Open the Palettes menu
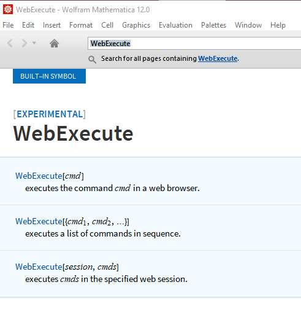 click(213, 25)
